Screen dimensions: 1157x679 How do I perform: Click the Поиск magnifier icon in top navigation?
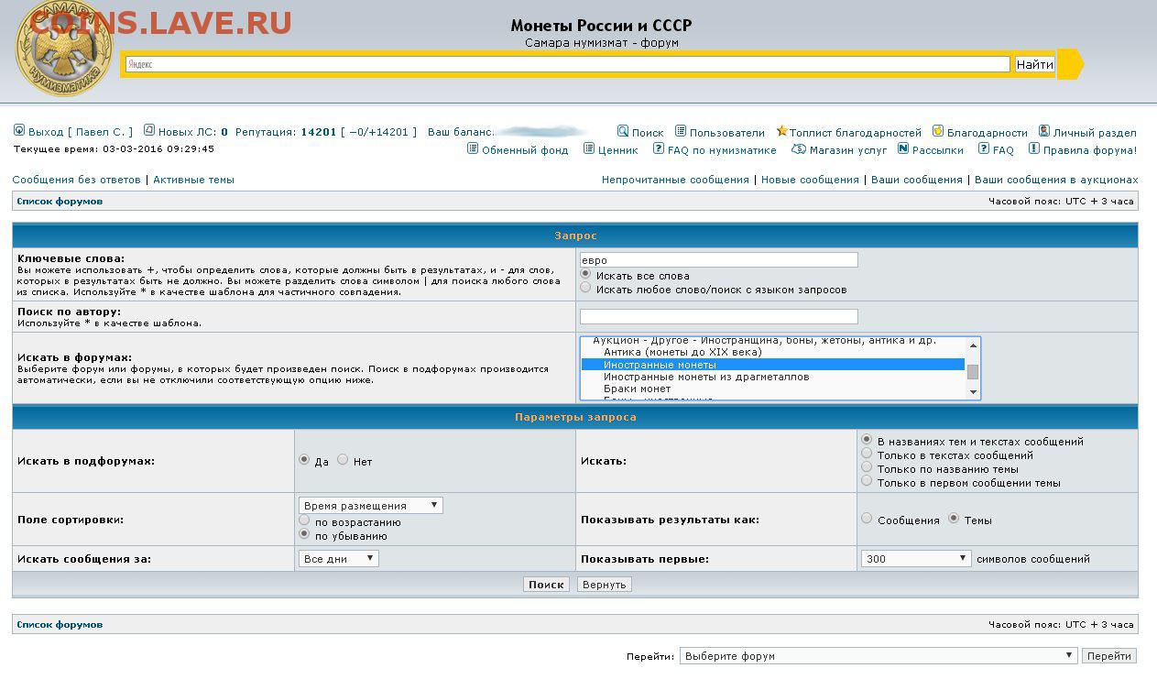[623, 132]
